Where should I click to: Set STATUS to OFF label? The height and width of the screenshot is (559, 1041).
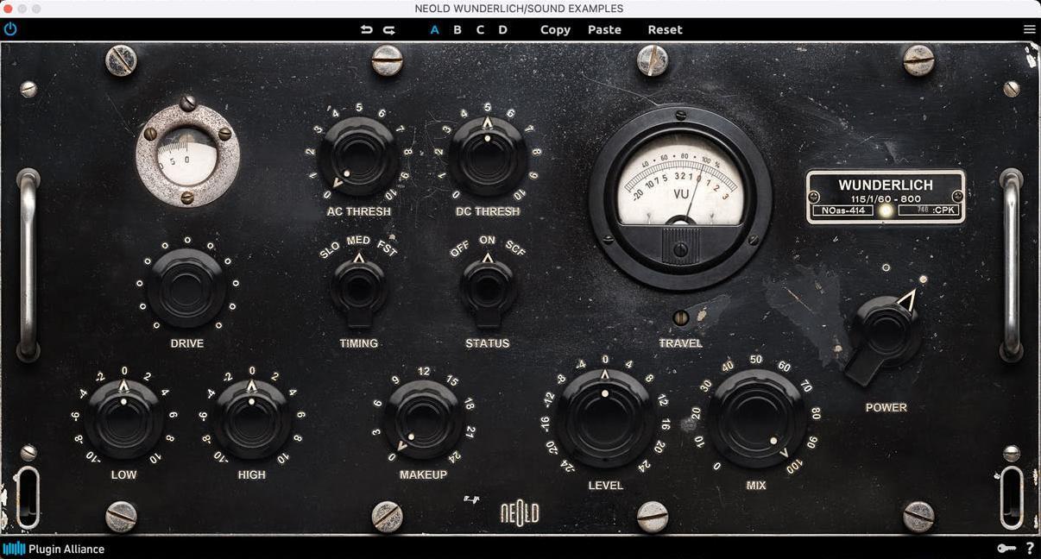(x=459, y=249)
